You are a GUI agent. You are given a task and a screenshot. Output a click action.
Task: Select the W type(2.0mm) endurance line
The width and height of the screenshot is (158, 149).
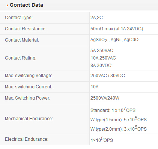coord(119,128)
